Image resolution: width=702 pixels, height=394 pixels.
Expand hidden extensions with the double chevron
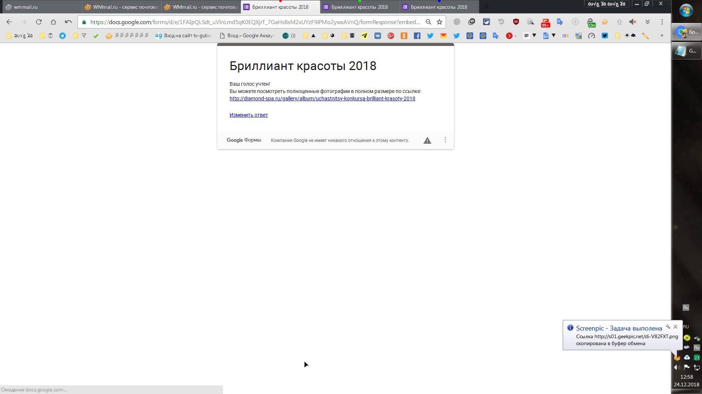648,22
